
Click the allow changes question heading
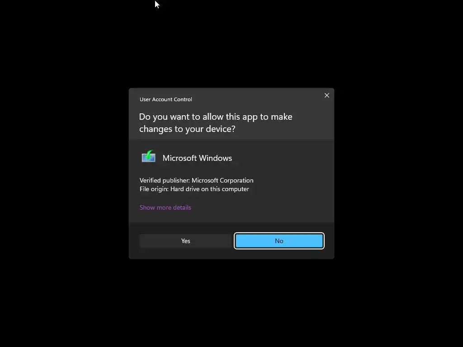[216, 122]
